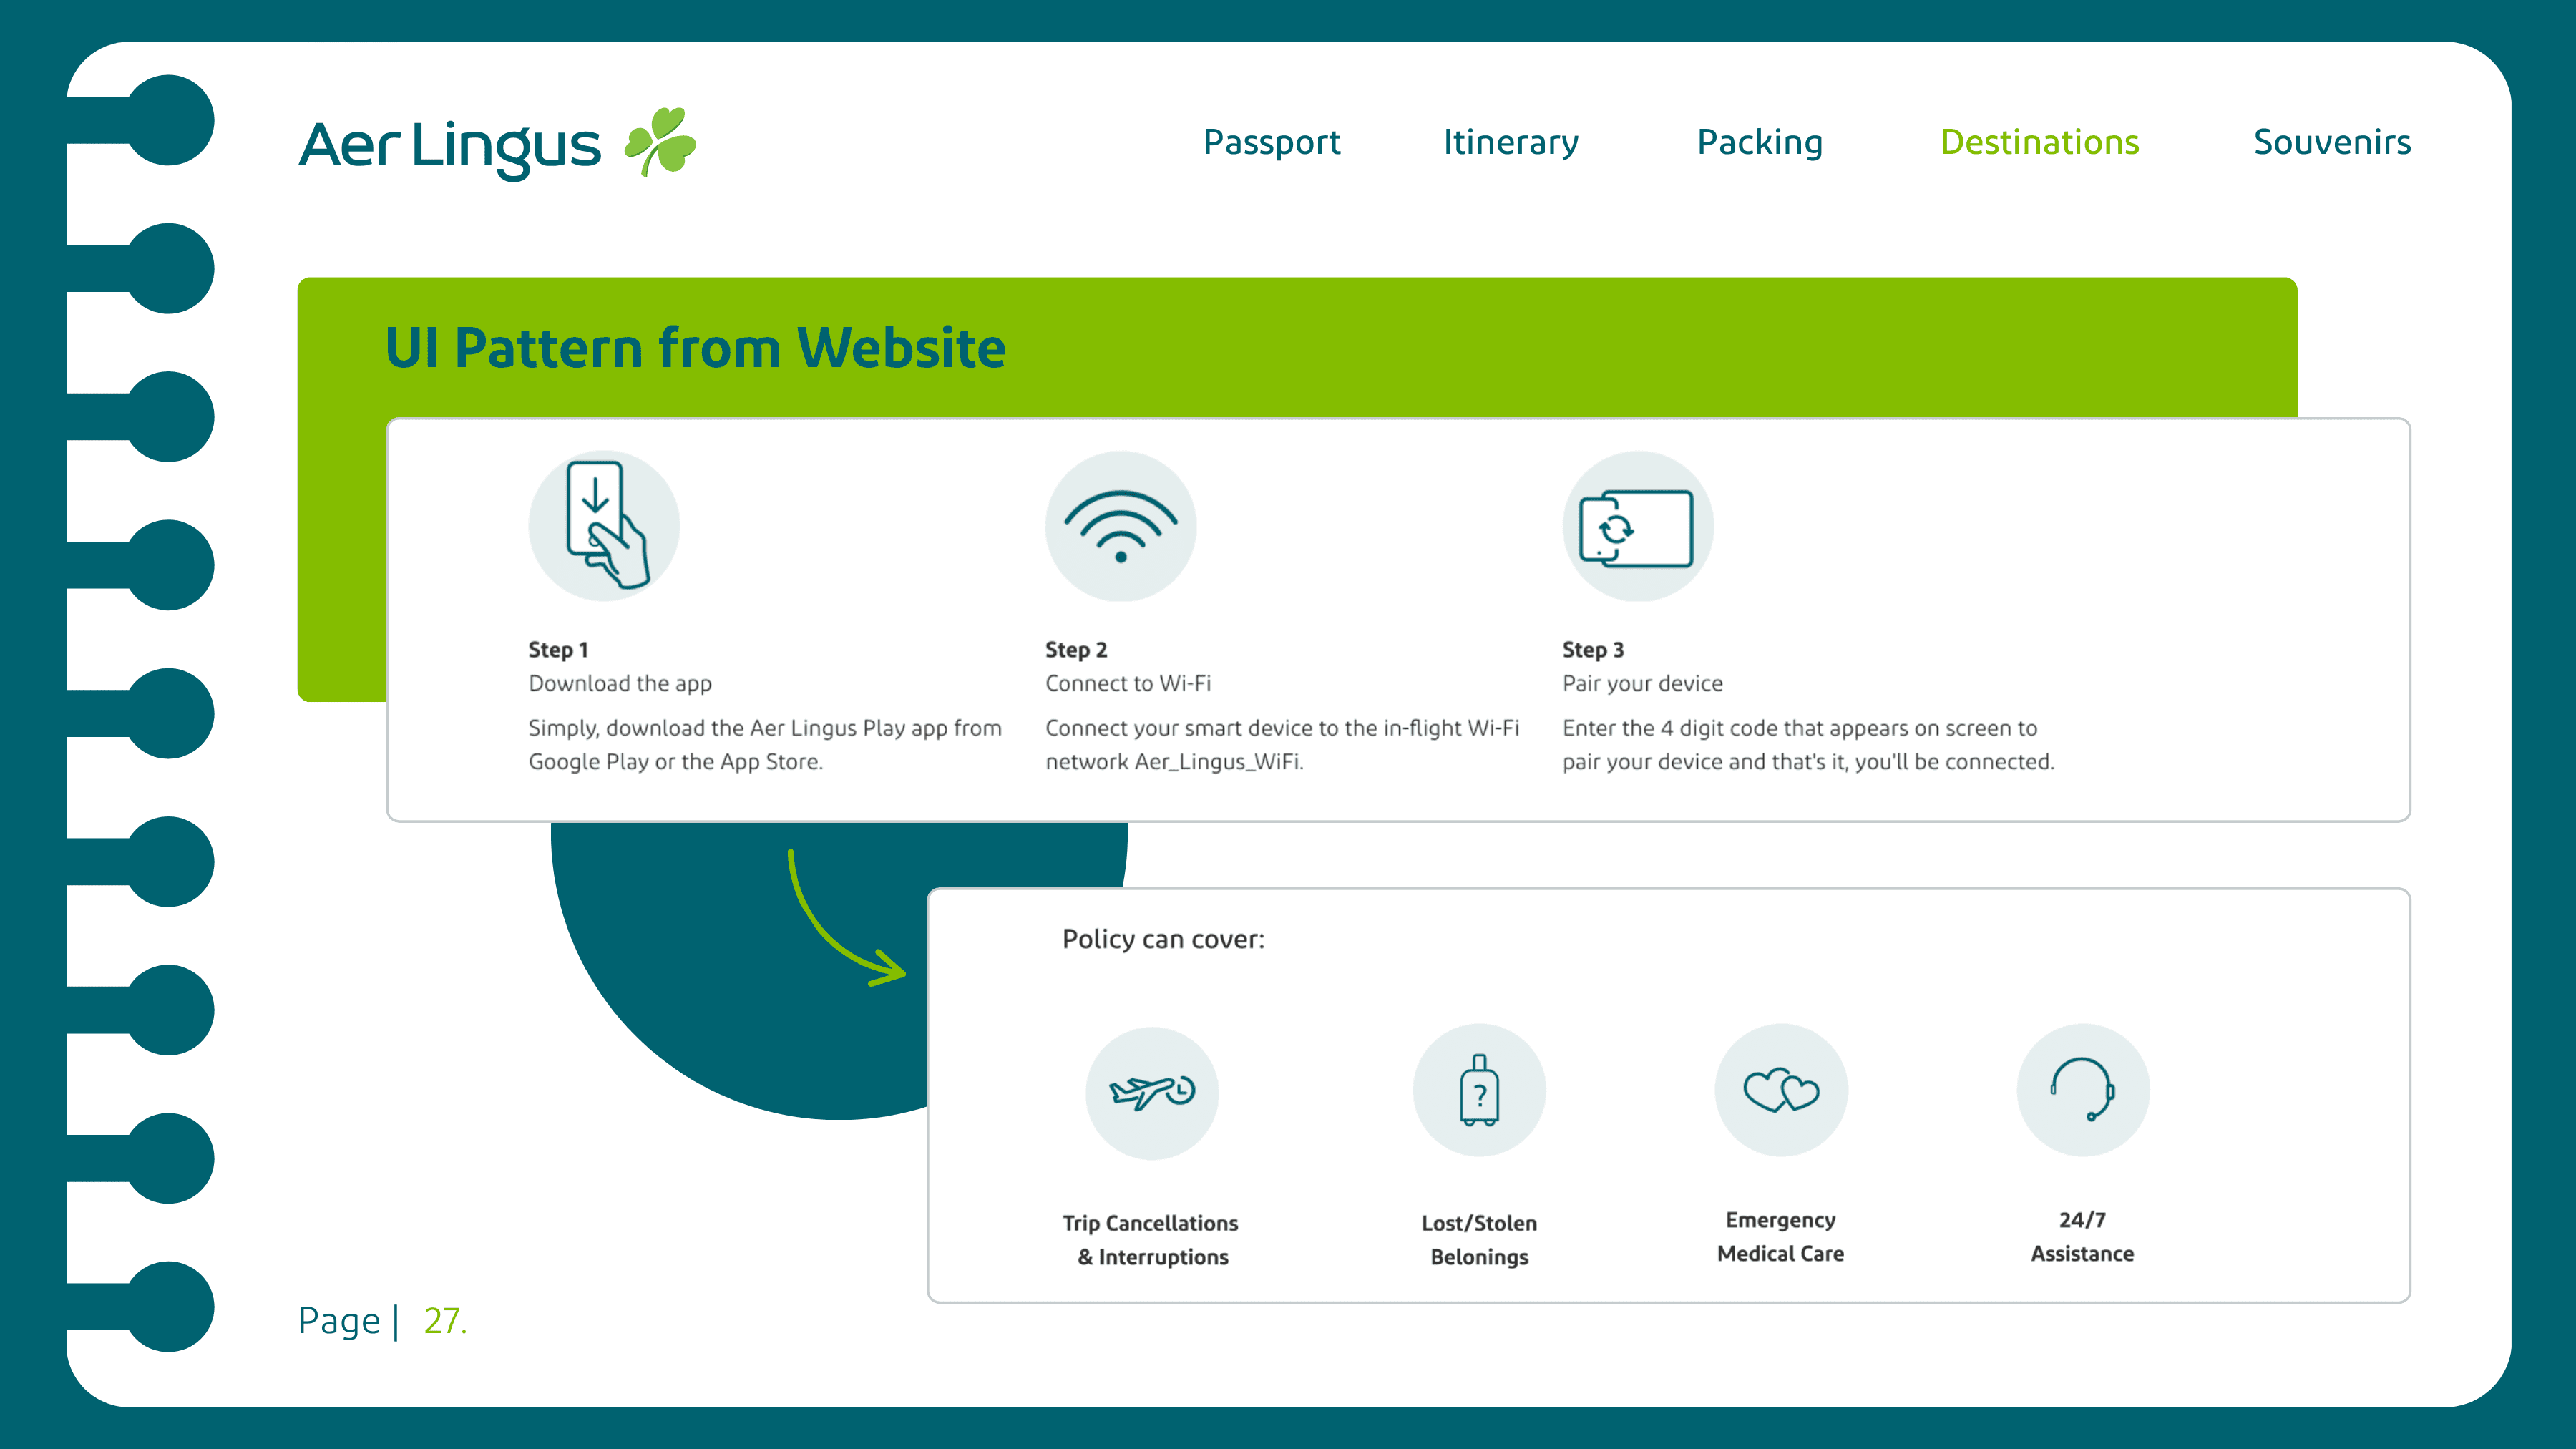This screenshot has width=2576, height=1449.
Task: Click the Lost/Stolen Belongings label
Action: coord(1479,1239)
